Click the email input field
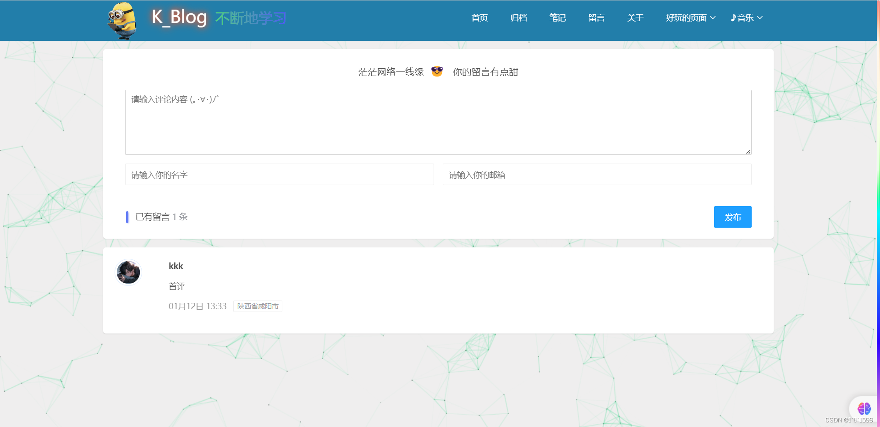This screenshot has height=427, width=880. pyautogui.click(x=597, y=175)
